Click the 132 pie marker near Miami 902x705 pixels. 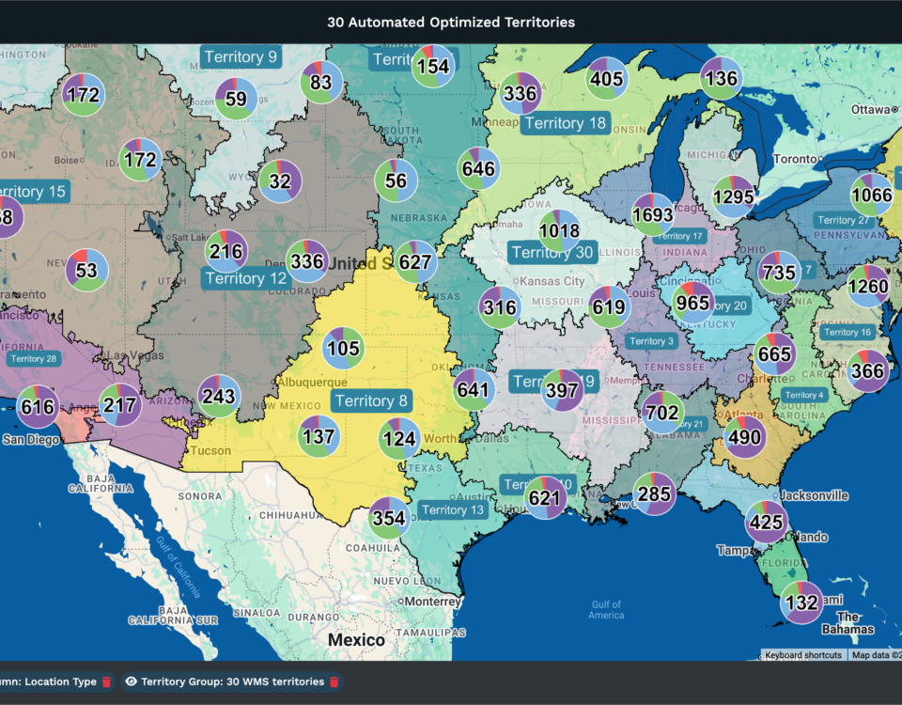(800, 602)
